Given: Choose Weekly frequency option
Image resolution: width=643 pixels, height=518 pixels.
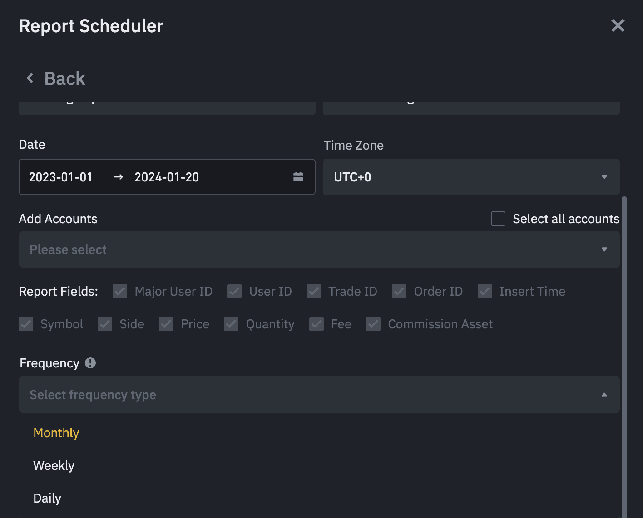Looking at the screenshot, I should 54,465.
